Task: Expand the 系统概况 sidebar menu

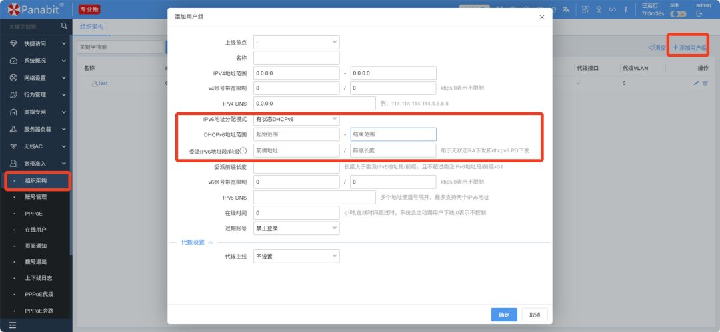Action: (x=64, y=61)
